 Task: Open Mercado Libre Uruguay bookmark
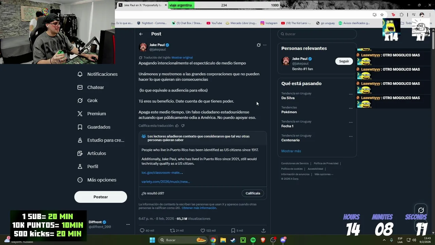pos(241,23)
